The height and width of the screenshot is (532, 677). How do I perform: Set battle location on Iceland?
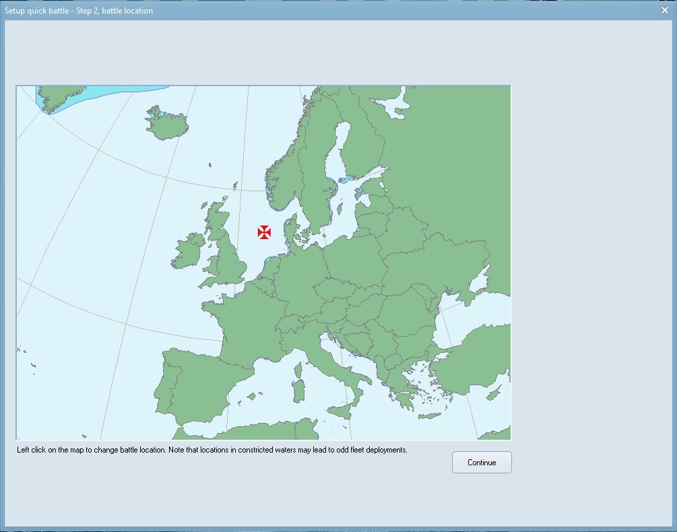[x=166, y=125]
